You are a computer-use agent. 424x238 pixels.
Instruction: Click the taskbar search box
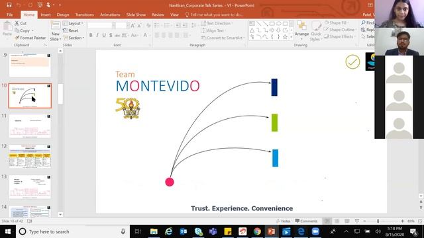click(73, 231)
